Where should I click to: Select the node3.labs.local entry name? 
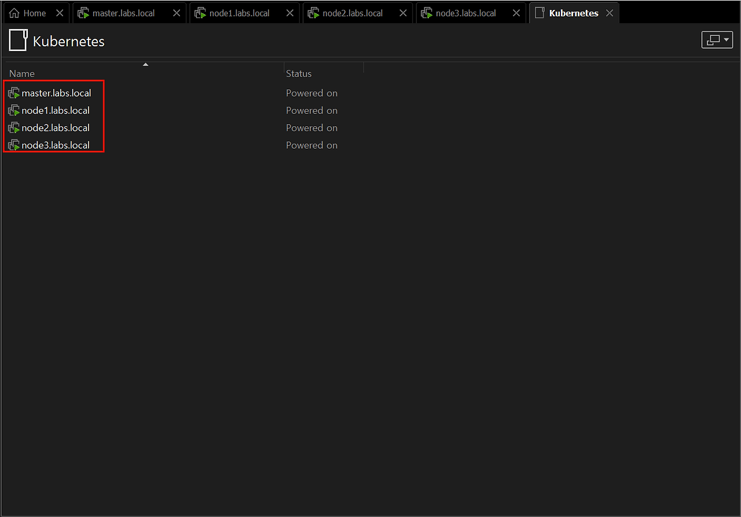56,145
